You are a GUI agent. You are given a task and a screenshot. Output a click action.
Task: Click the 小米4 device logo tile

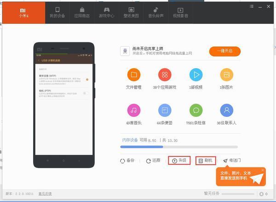(24, 13)
